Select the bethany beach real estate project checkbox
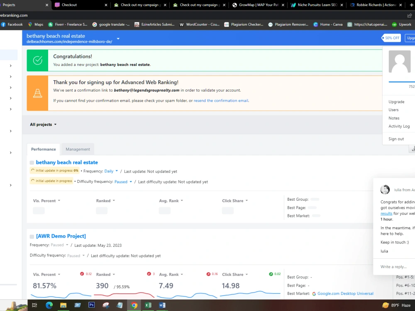 pos(32,163)
